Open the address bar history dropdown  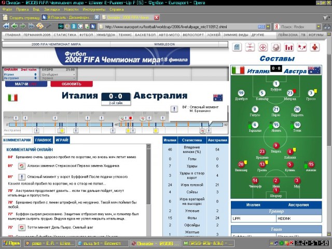coord(268,27)
